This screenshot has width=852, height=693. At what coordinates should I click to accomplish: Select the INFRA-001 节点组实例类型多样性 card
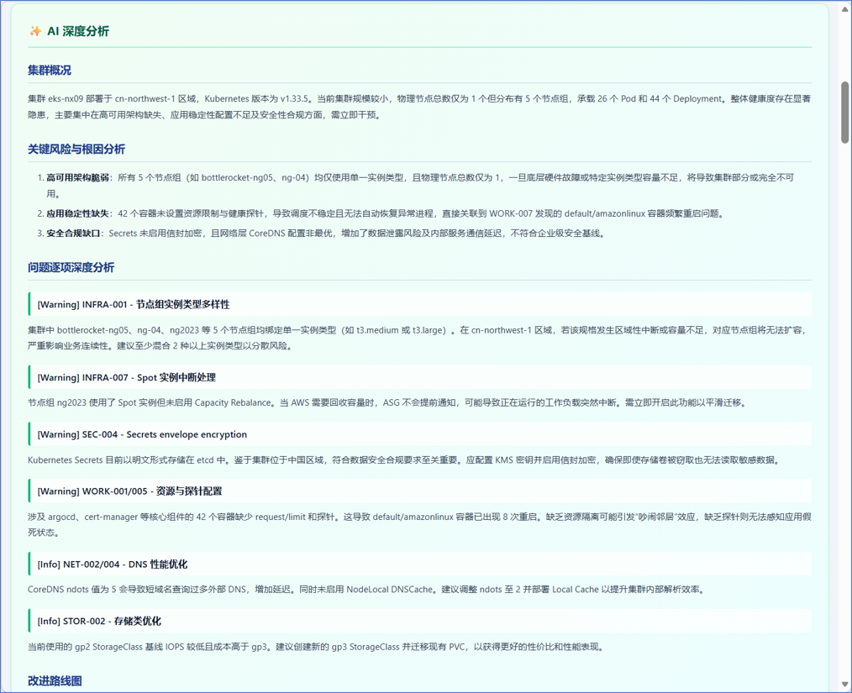pos(420,304)
